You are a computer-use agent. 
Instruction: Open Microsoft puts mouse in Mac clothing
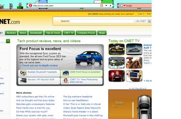point(83,115)
